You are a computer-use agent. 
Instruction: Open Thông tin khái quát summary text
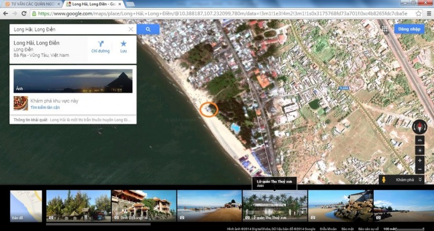pyautogui.click(x=72, y=120)
